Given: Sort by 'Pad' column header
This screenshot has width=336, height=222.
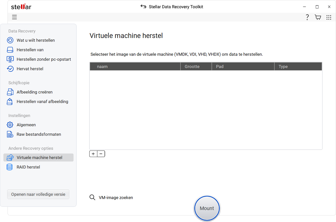Looking at the screenshot, I should point(243,66).
